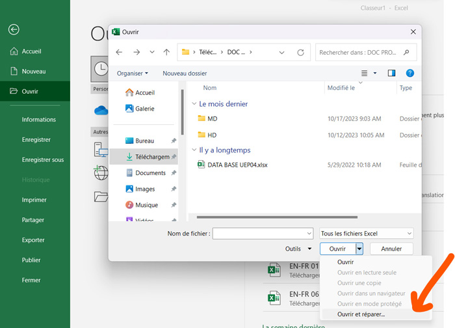Click the pin icon next to Images
455x328 pixels.
point(174,189)
